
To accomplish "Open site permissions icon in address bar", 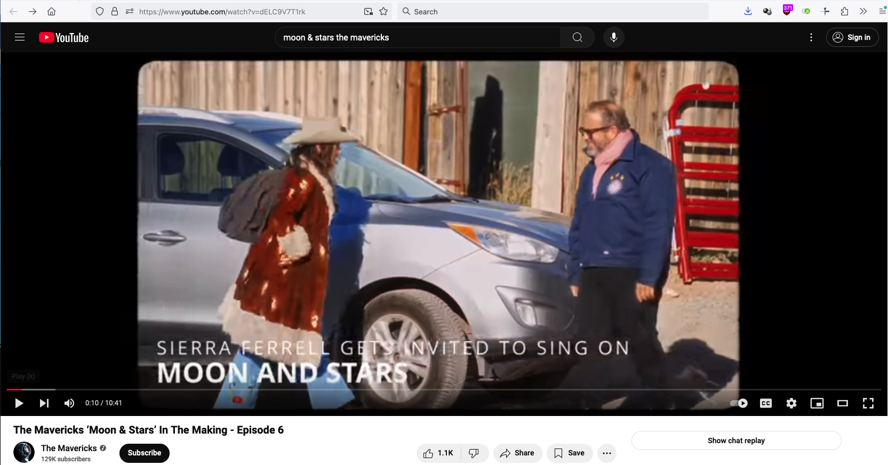I will pos(130,11).
